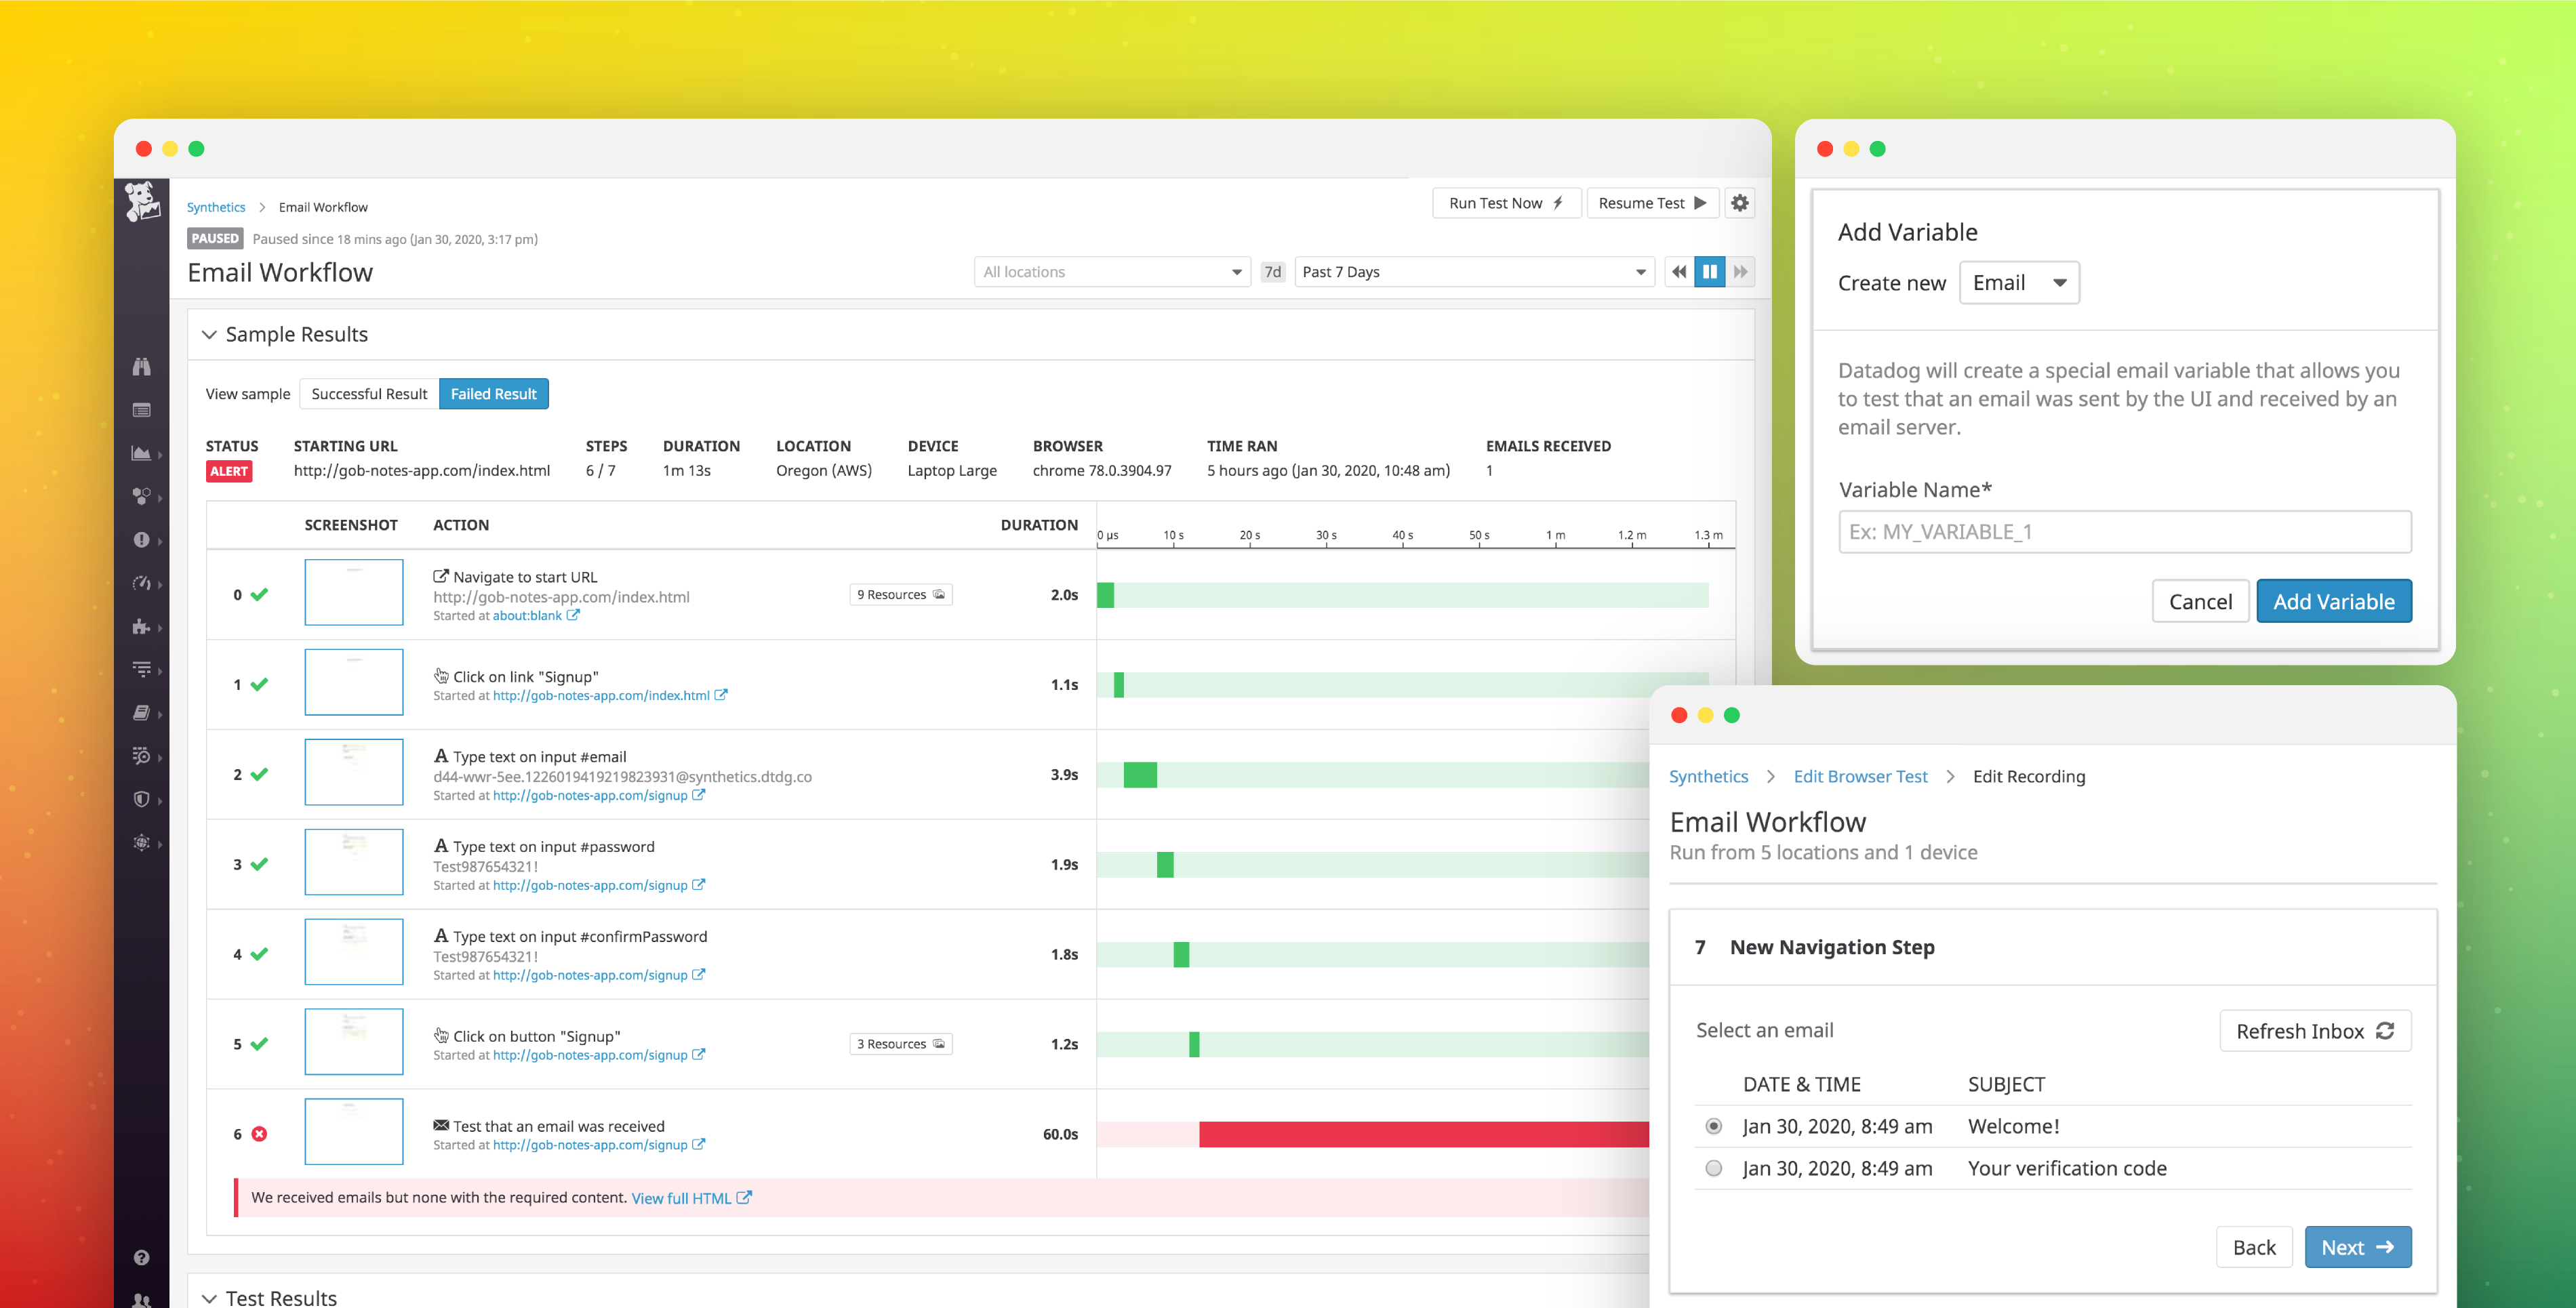Switch to the "Successful Result" tab
2576x1308 pixels.
pos(368,393)
